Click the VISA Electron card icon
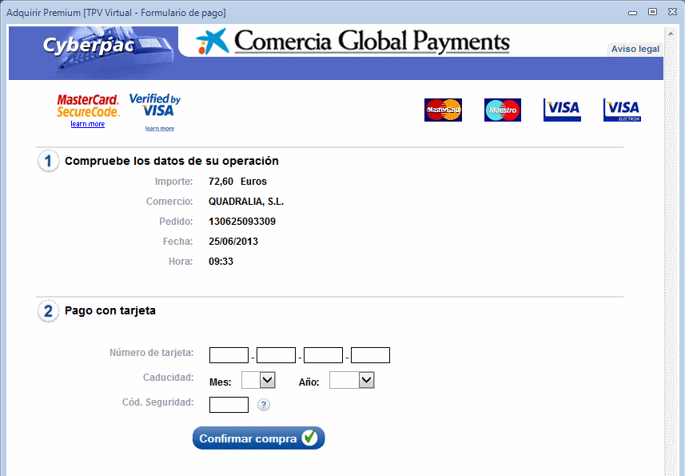This screenshot has height=476, width=685. (622, 110)
